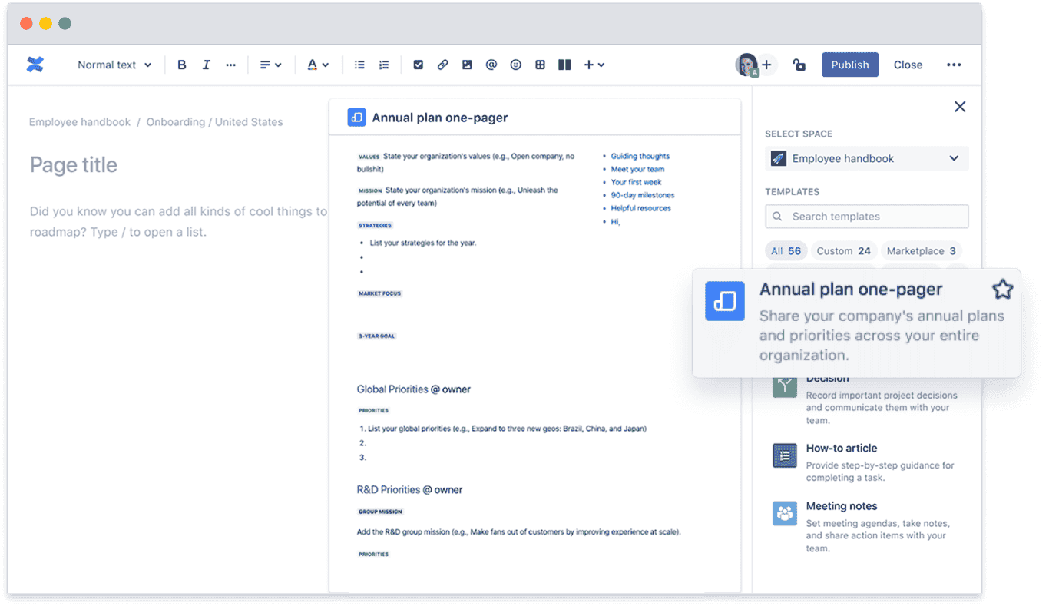The height and width of the screenshot is (606, 1049).
Task: Insert a link
Action: (x=442, y=65)
